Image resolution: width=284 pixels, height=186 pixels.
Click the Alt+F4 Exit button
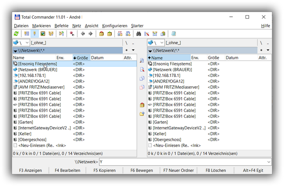point(253,170)
